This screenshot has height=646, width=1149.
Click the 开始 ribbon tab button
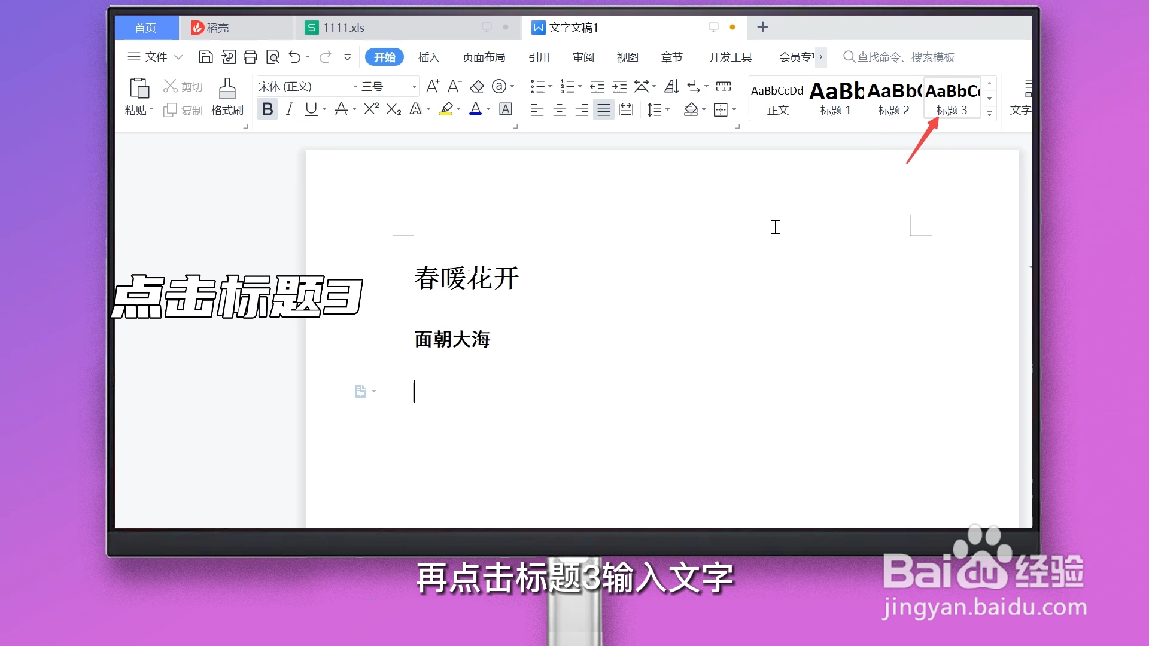tap(384, 57)
